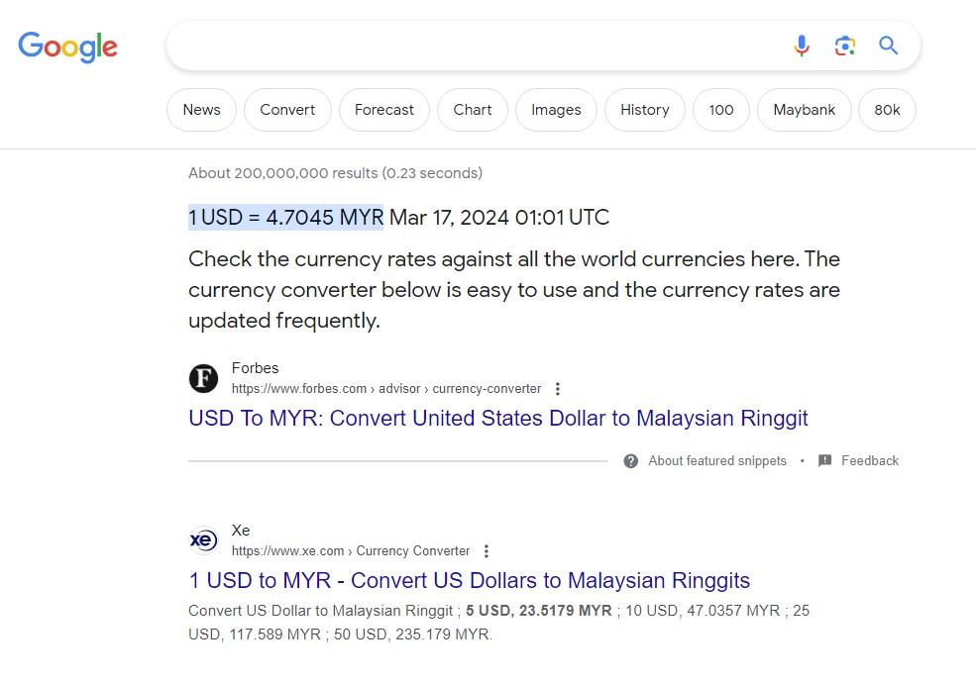Click the Xe site name

click(x=241, y=531)
